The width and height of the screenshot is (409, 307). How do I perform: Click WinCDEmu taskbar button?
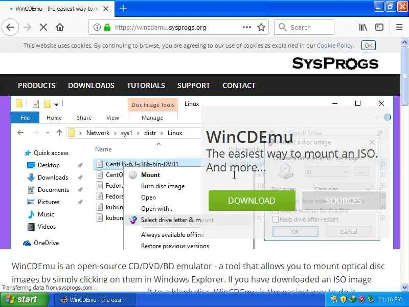point(95,300)
